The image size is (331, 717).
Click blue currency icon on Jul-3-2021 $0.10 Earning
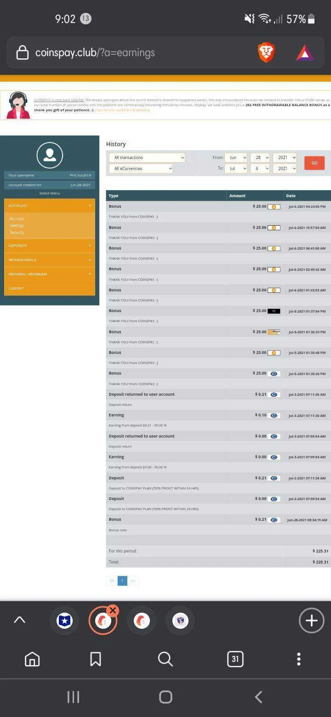(274, 415)
